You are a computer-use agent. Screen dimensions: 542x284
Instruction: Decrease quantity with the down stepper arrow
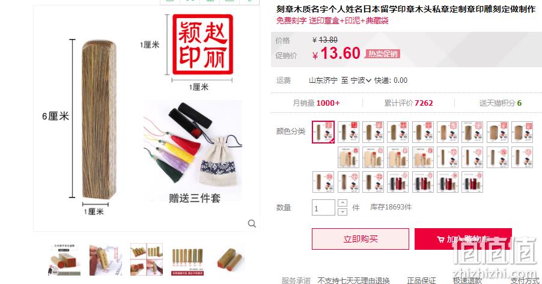[343, 211]
